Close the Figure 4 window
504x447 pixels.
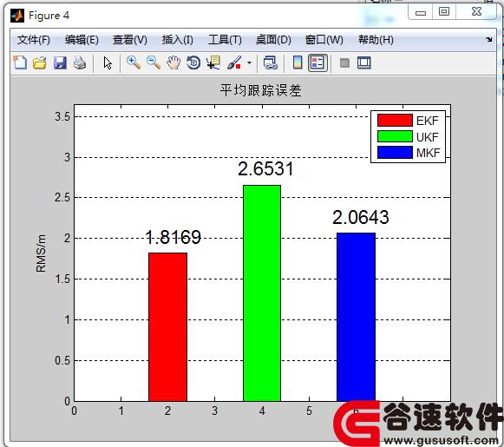[476, 12]
